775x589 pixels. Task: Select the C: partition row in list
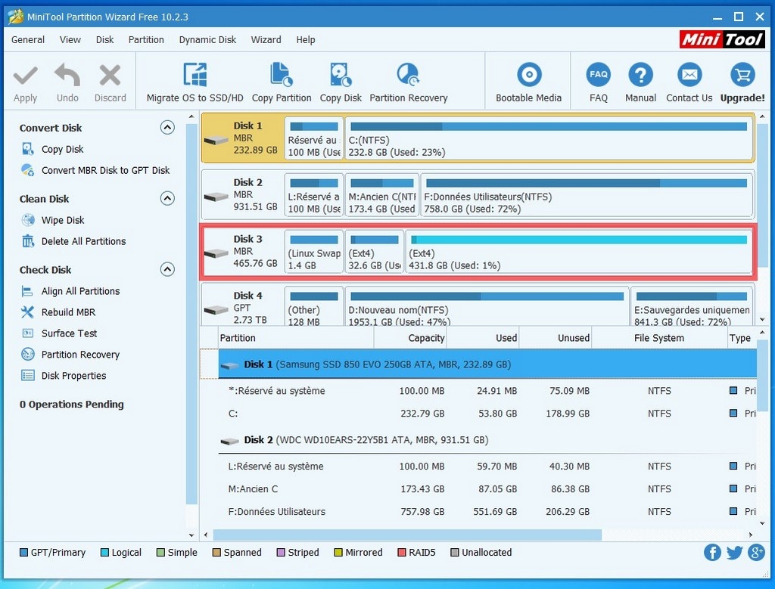click(x=487, y=414)
